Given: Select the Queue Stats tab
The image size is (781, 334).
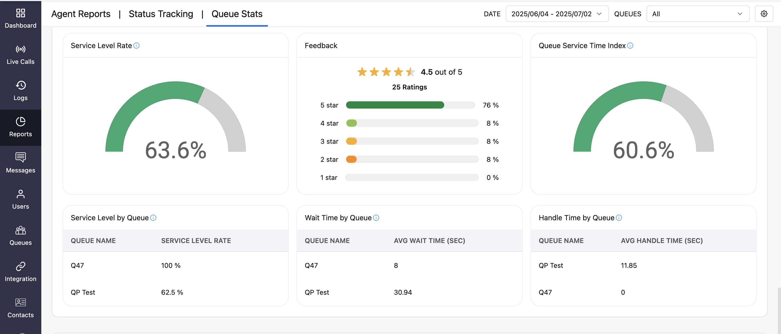Looking at the screenshot, I should (237, 14).
